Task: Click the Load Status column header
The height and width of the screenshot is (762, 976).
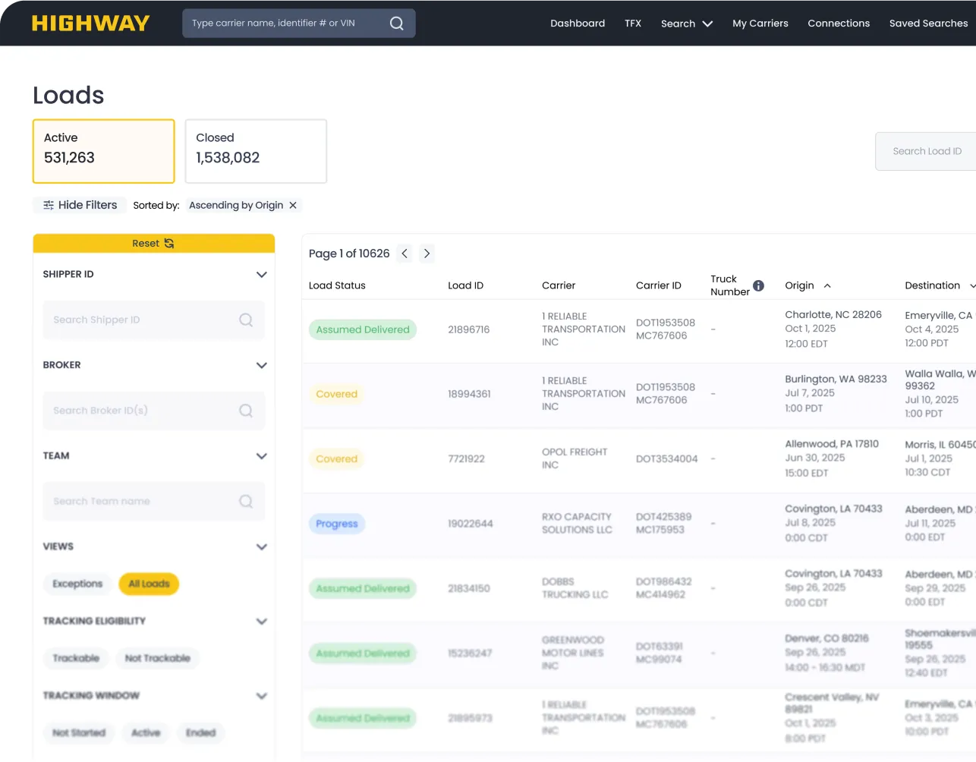Action: click(x=337, y=285)
